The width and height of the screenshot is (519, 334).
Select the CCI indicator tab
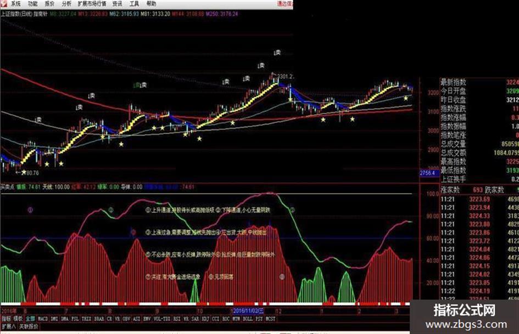tap(215, 319)
